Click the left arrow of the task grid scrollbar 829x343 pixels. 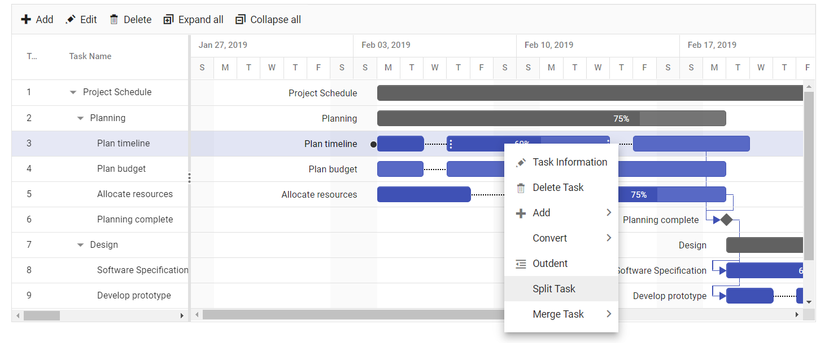[18, 315]
